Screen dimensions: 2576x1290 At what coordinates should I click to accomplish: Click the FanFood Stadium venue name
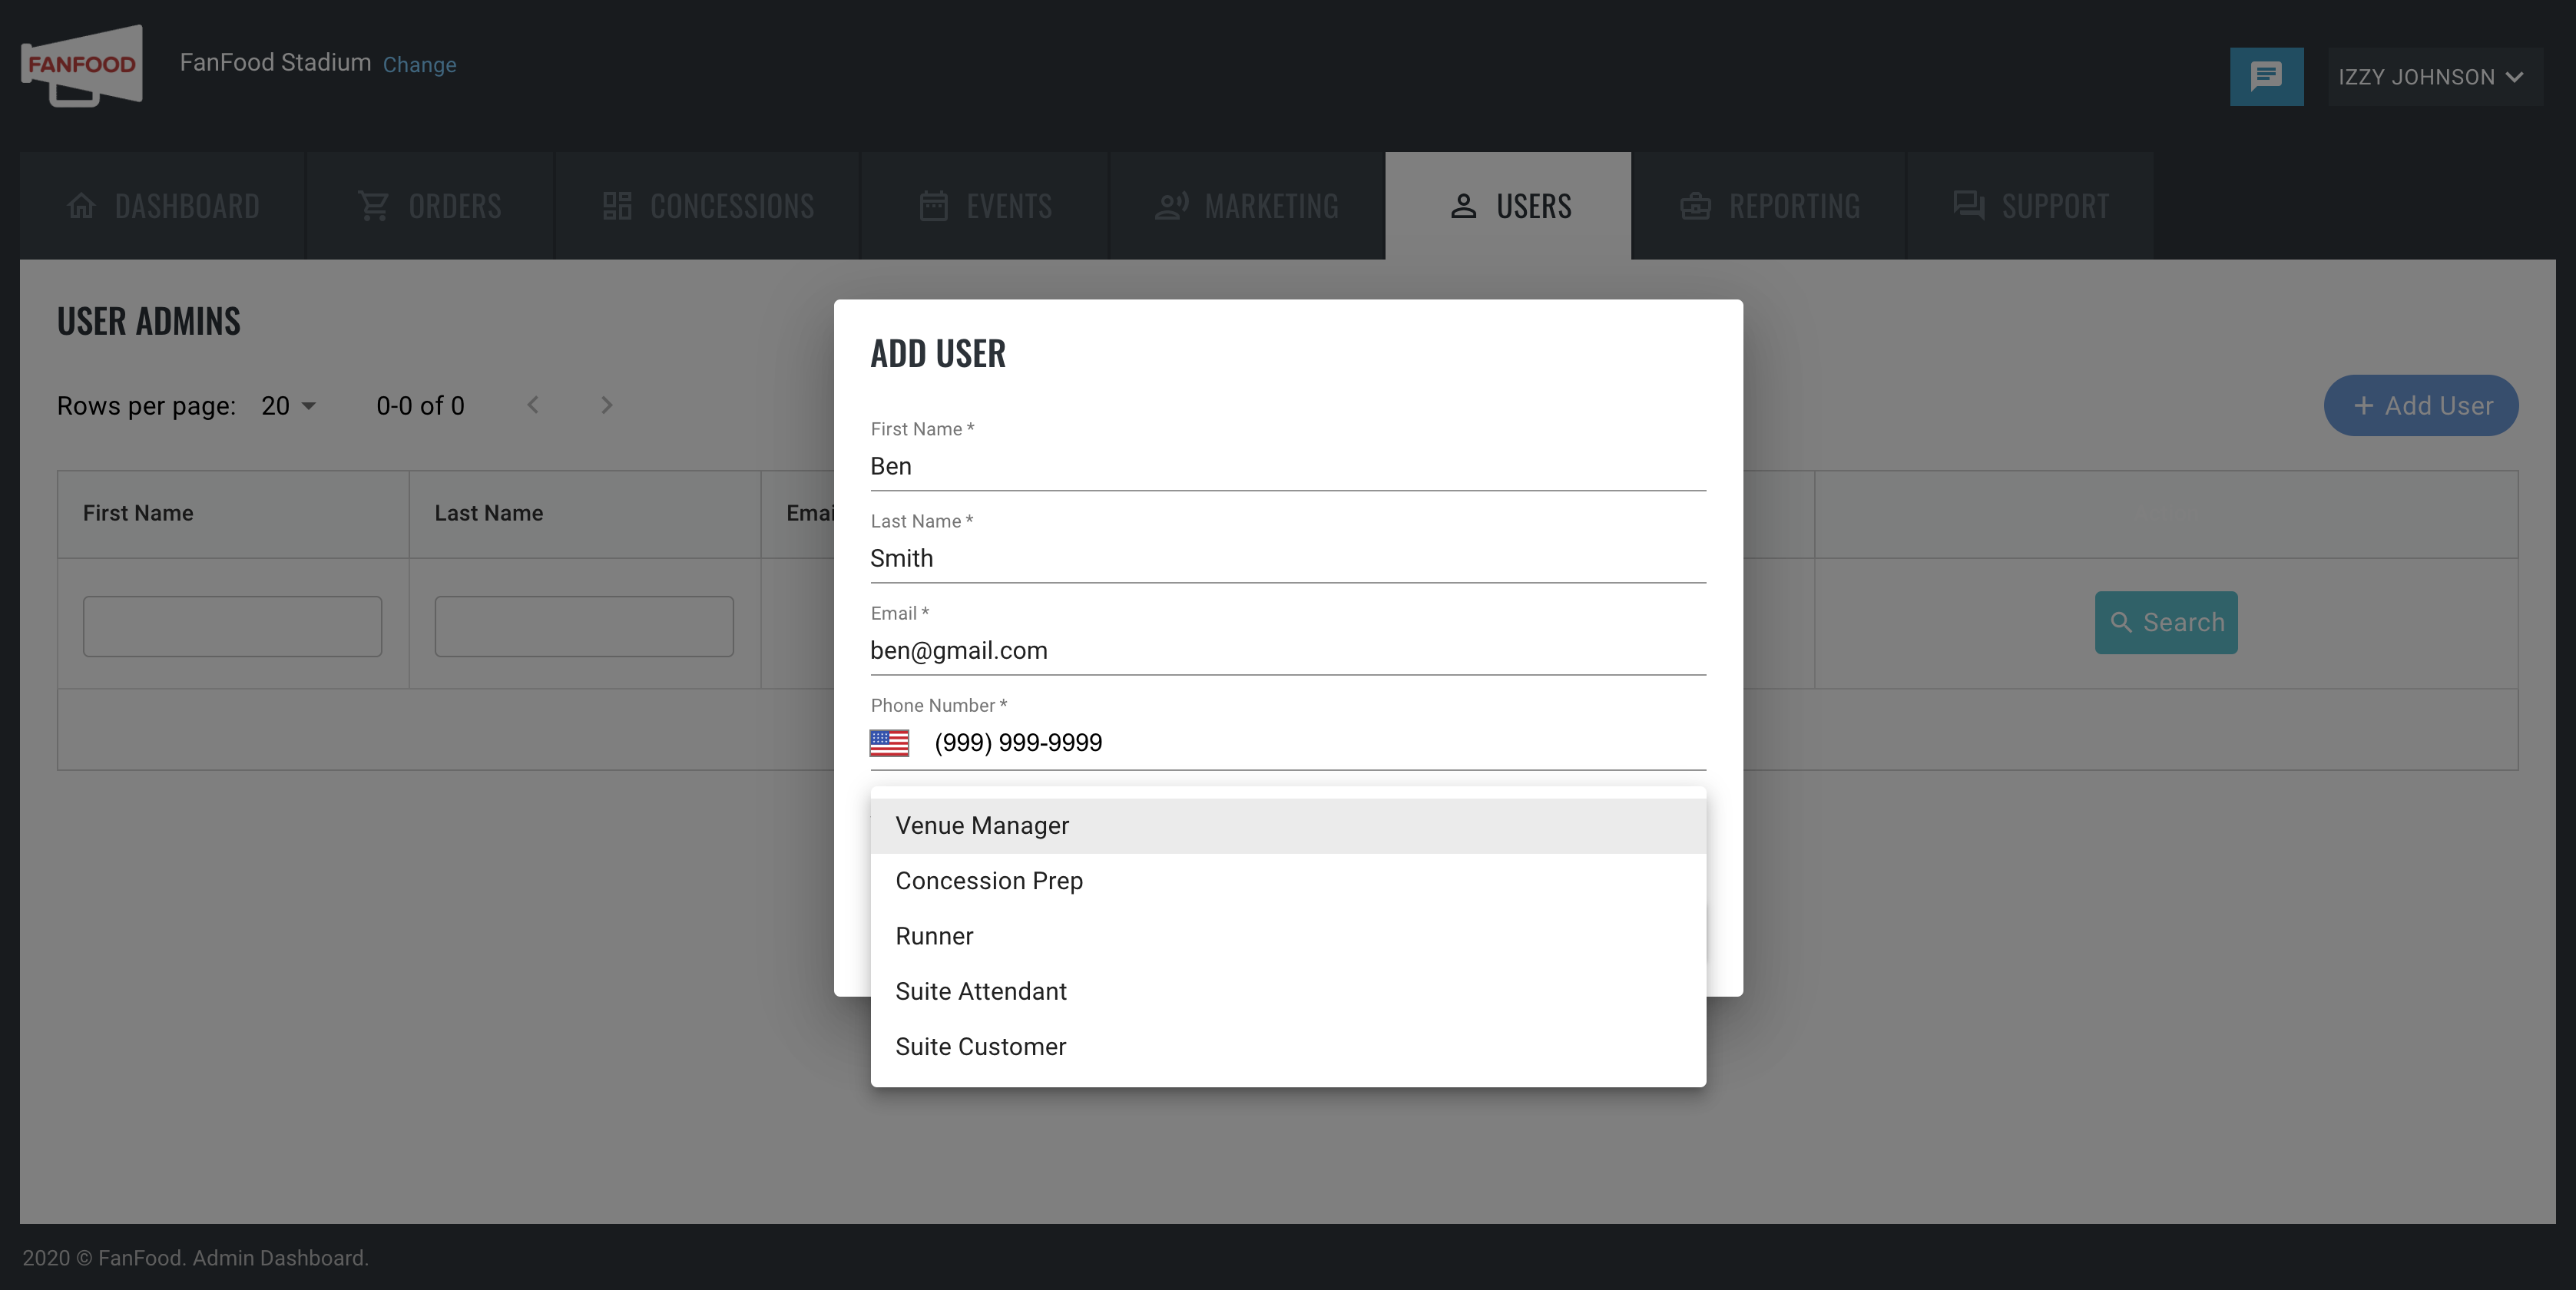(275, 63)
